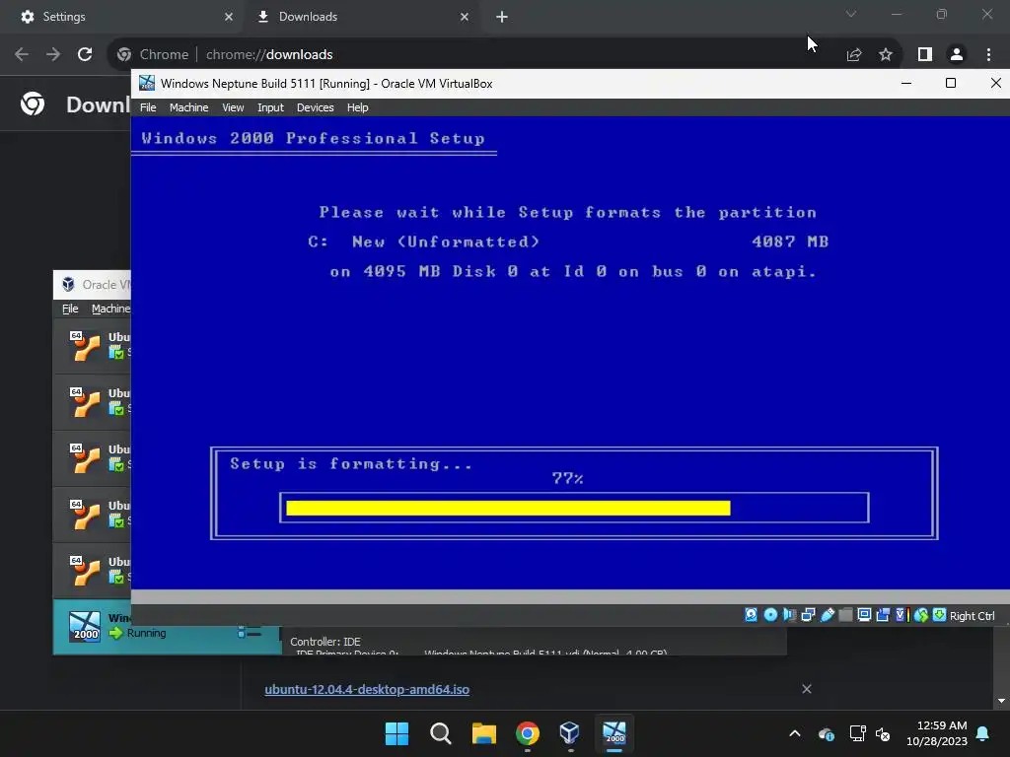Viewport: 1010px width, 757px height.
Task: Open the display settings indicator icon
Action: [x=864, y=615]
